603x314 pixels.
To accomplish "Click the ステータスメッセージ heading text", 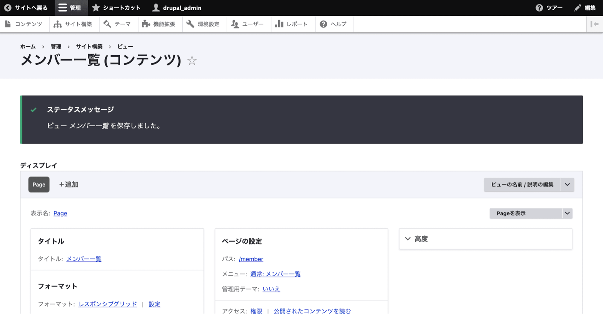I will [80, 110].
